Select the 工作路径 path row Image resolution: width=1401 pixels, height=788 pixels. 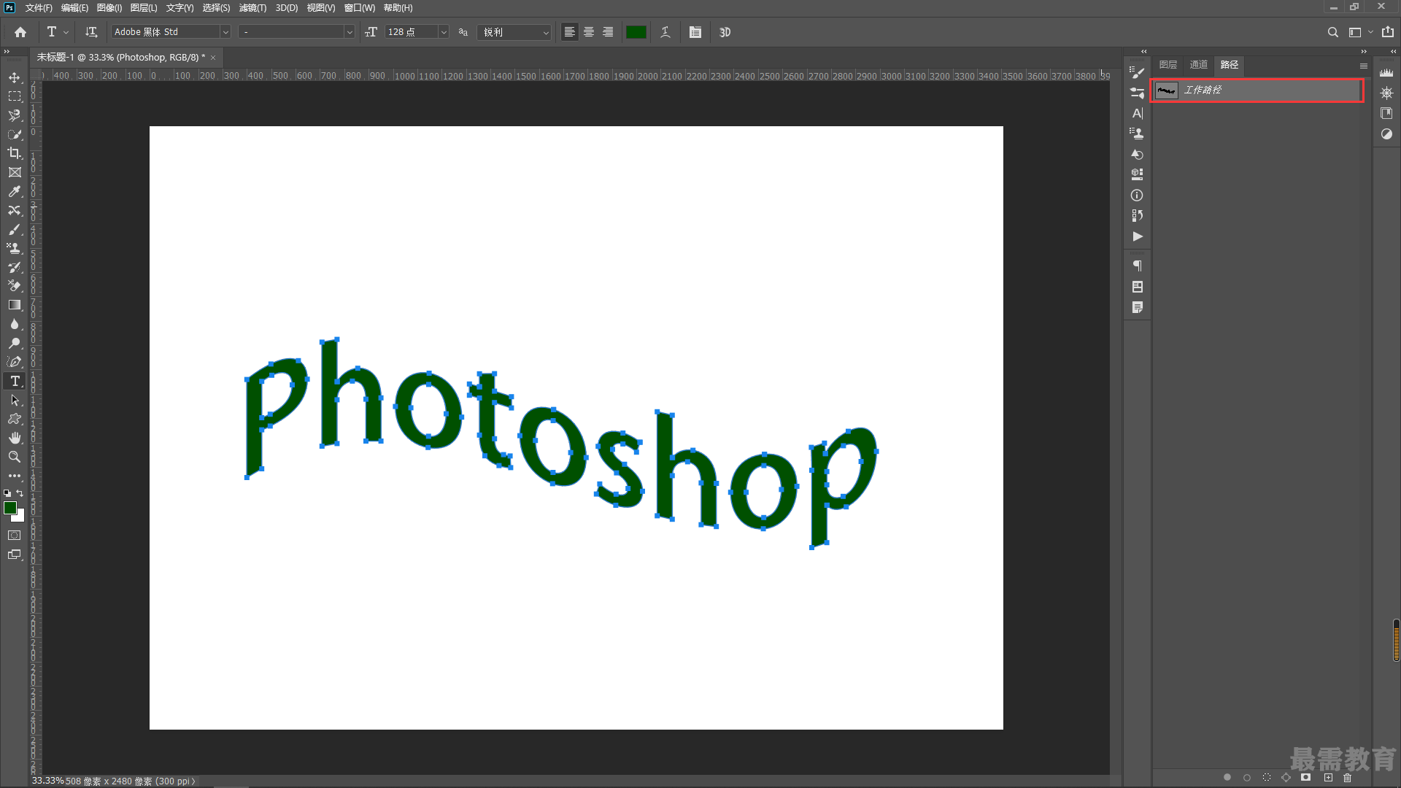click(x=1257, y=90)
